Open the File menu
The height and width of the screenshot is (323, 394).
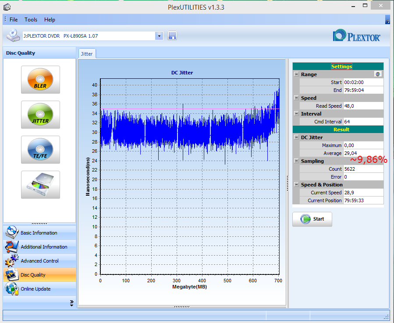(x=14, y=20)
